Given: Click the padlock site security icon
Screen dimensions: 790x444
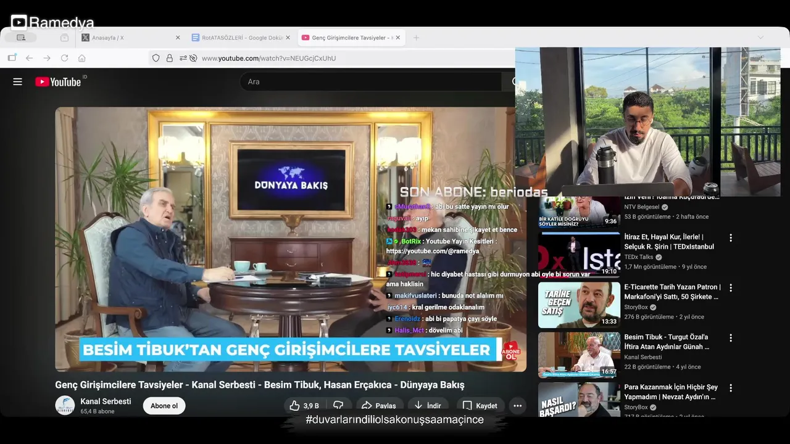Looking at the screenshot, I should coord(169,58).
